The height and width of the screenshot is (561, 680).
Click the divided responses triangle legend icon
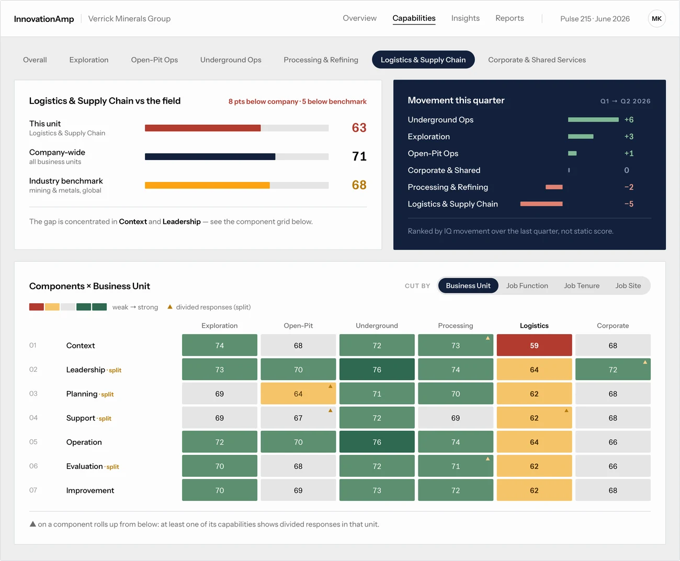[x=169, y=307]
